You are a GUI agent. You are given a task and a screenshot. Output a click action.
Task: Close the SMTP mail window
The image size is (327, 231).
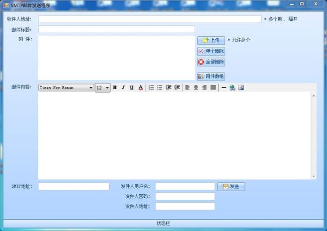[x=316, y=4]
